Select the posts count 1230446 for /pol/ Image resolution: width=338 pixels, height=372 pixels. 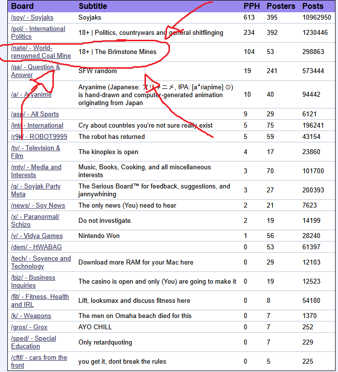coord(315,33)
